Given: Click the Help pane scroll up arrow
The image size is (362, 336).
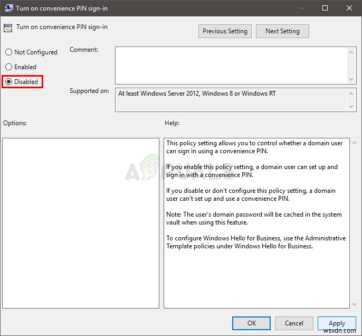Looking at the screenshot, I should 355,143.
